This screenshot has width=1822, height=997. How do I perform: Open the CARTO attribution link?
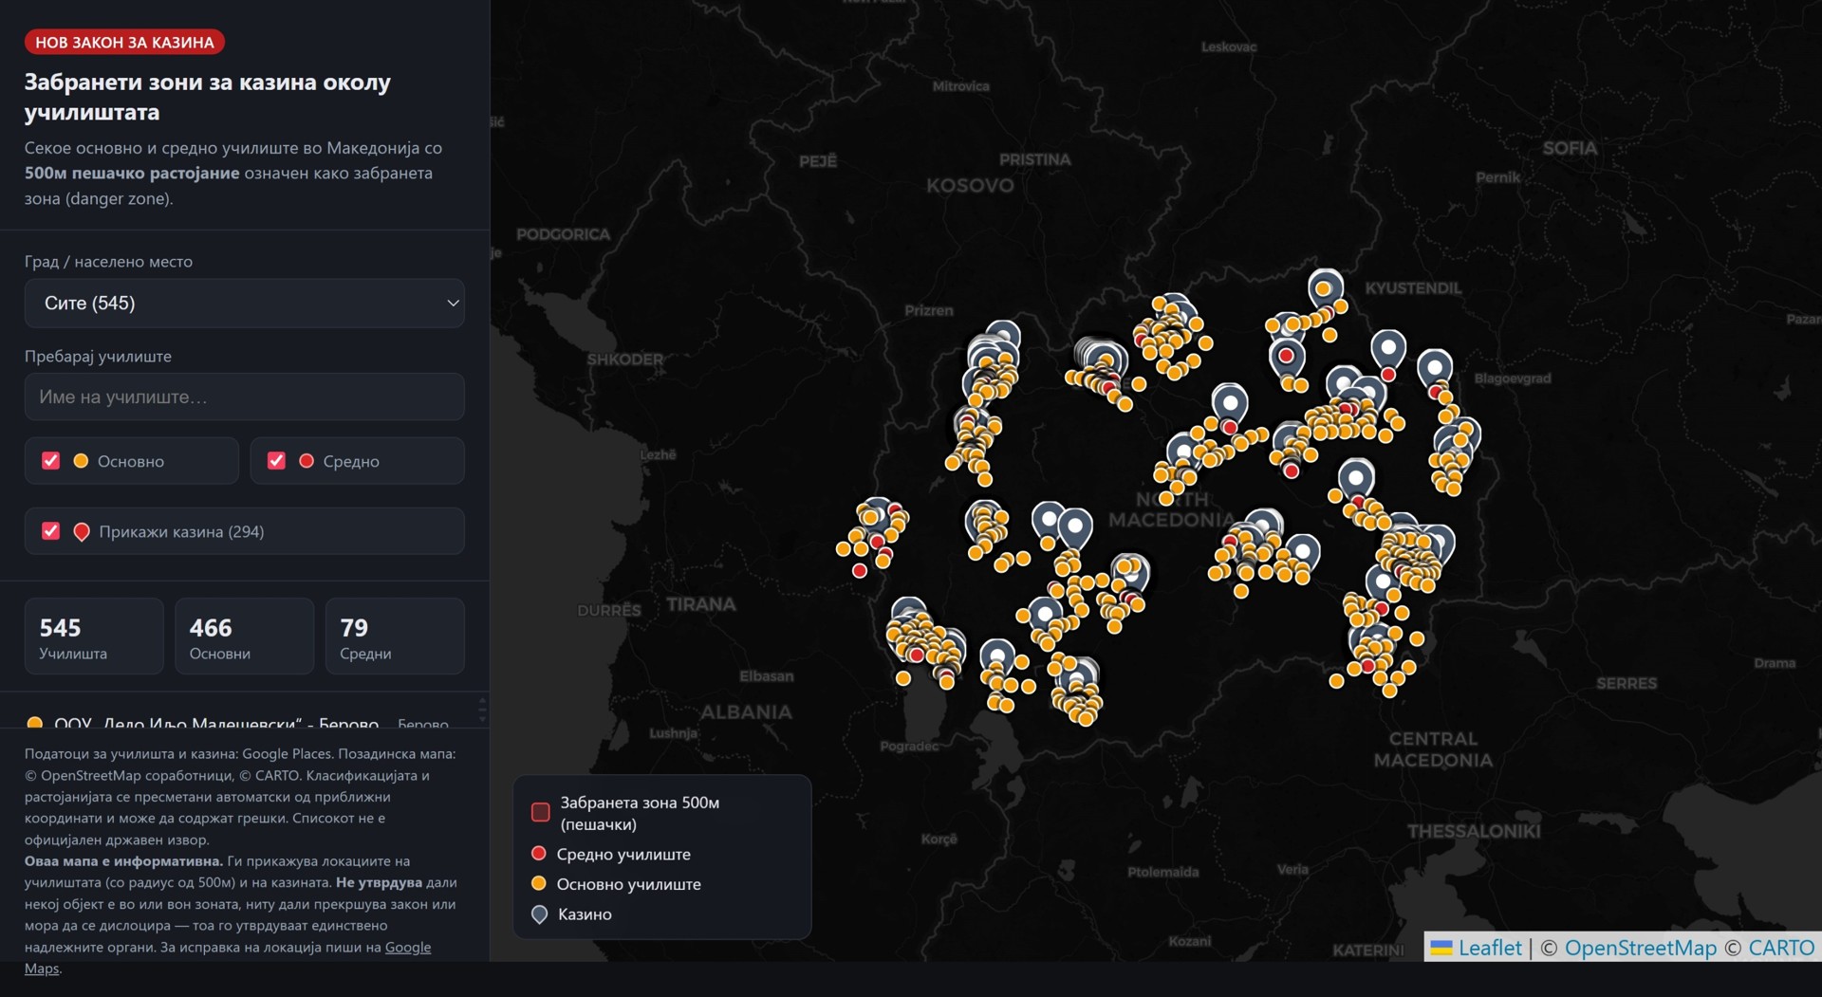1781,948
